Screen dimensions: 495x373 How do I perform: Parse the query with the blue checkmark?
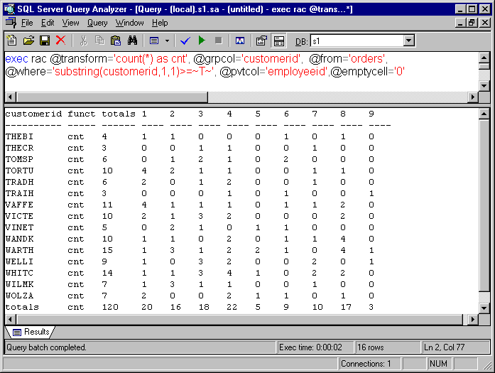coord(185,40)
